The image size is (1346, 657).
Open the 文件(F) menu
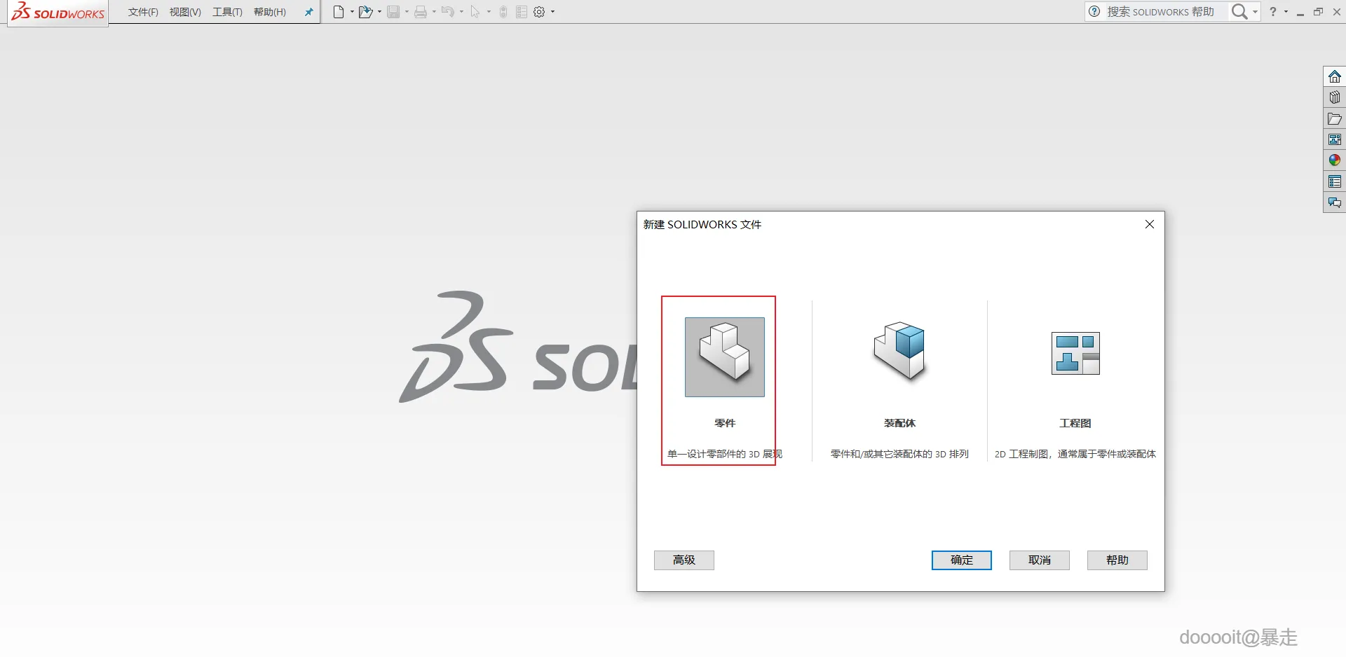point(143,12)
